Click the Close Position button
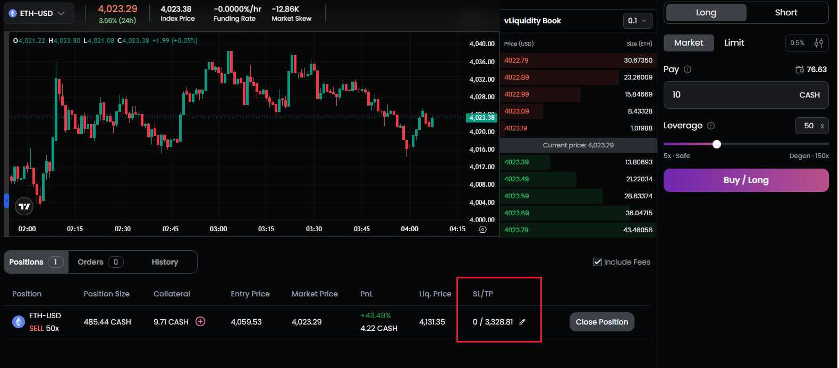This screenshot has height=368, width=839. click(x=601, y=322)
